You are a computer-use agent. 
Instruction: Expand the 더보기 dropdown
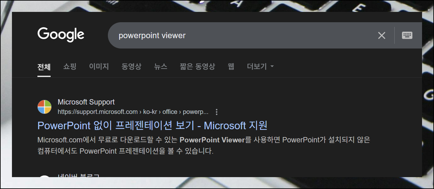(x=260, y=66)
